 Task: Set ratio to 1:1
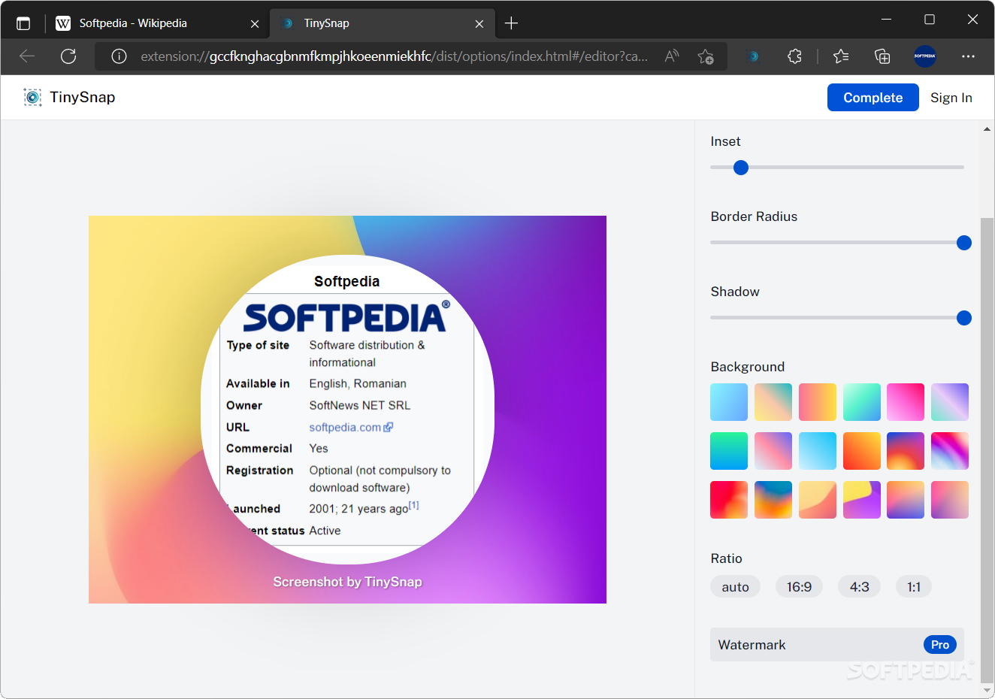[x=914, y=587]
